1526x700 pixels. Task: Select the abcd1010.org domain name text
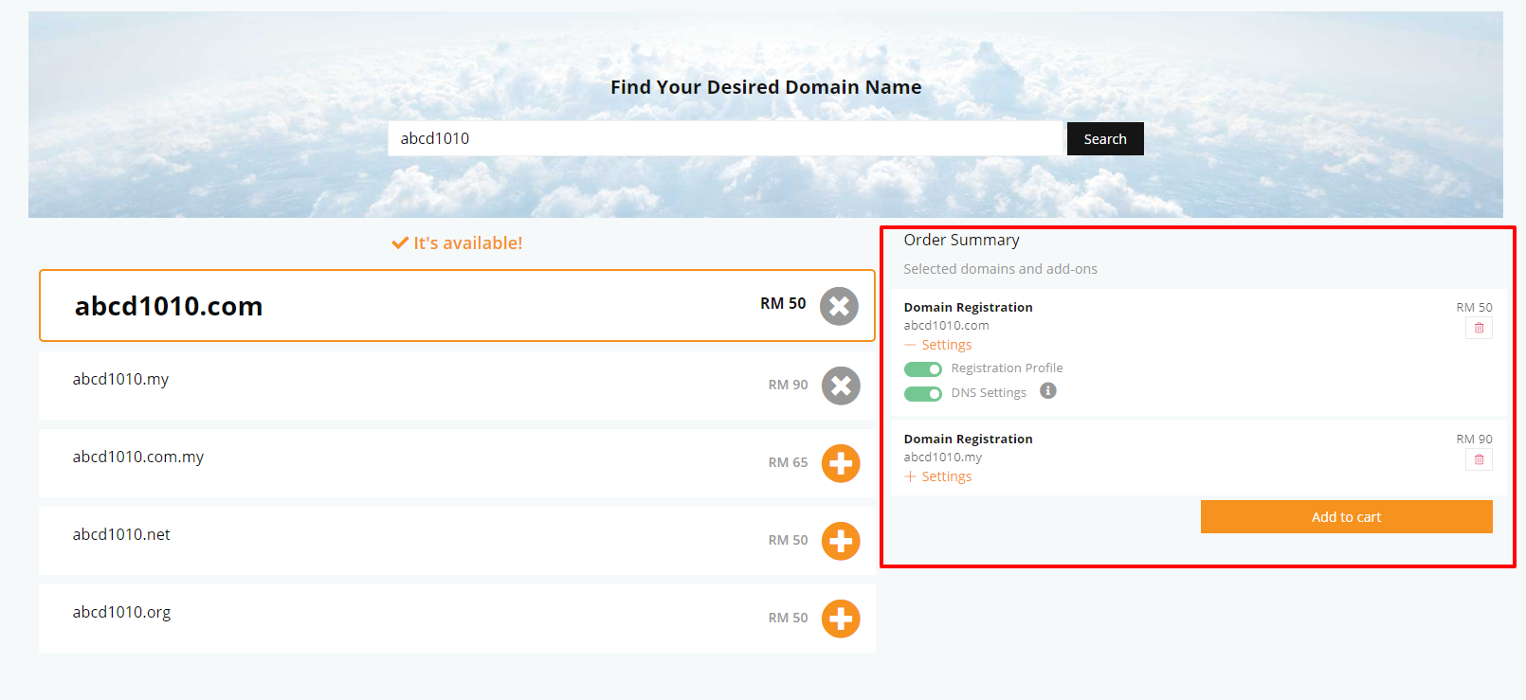[x=121, y=612]
